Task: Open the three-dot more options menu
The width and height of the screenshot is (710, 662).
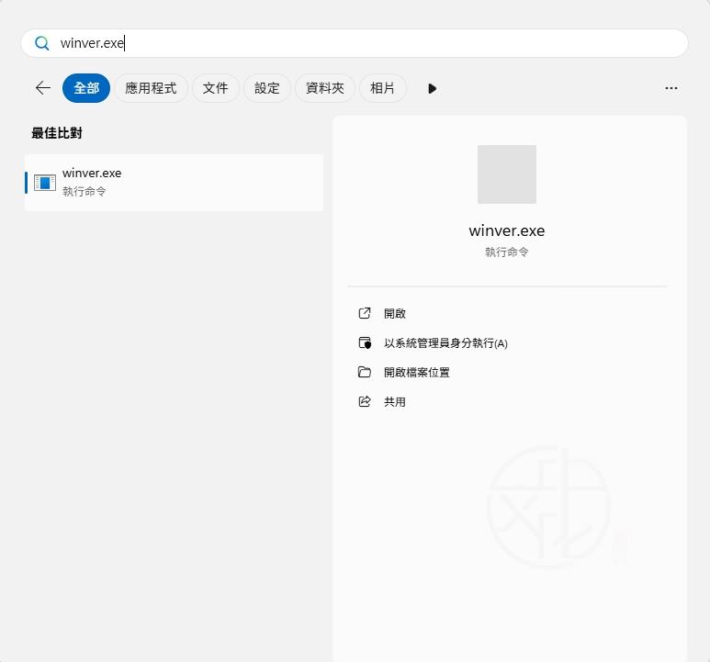Action: point(671,88)
